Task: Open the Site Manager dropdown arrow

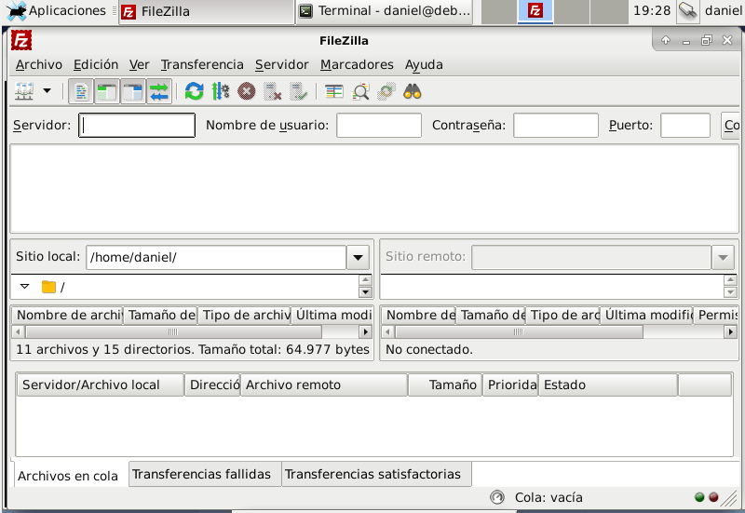Action: pos(47,91)
